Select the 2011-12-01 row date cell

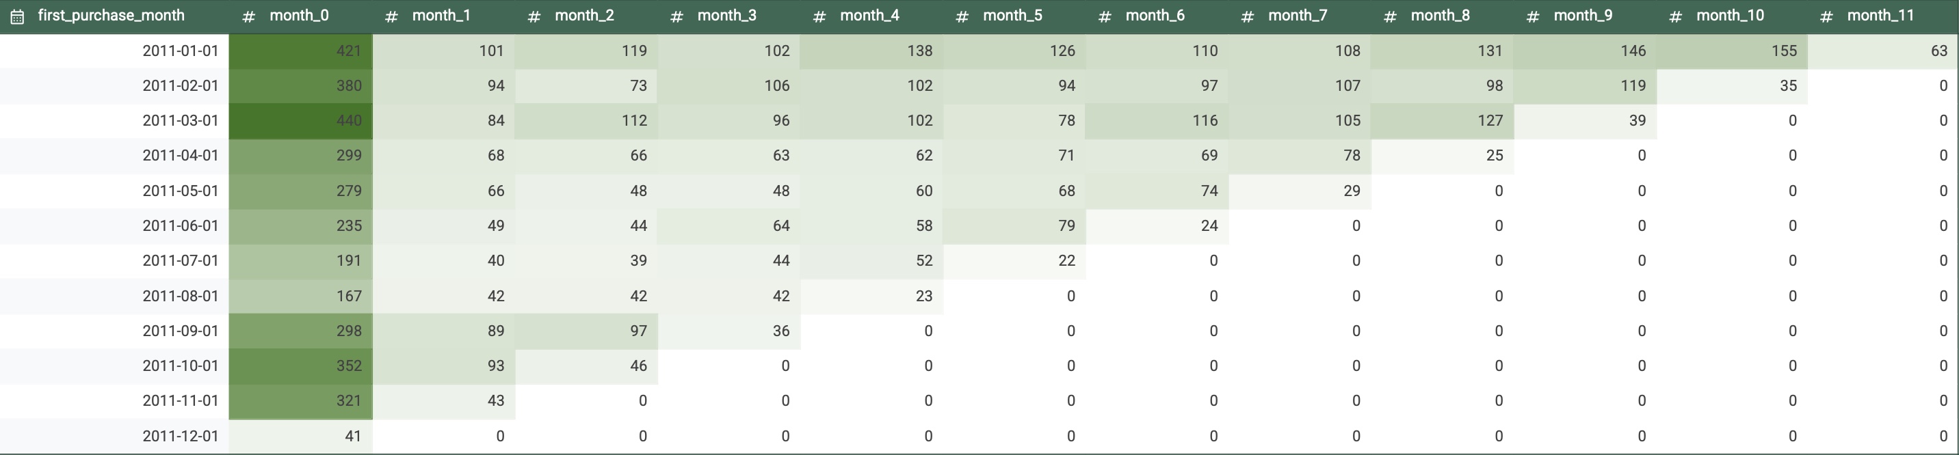(180, 436)
